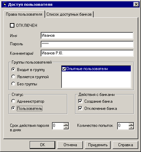The width and height of the screenshot is (141, 152).
Task: Toggle the ОТКЛЮЧЕН checkbox
Action: pyautogui.click(x=12, y=26)
